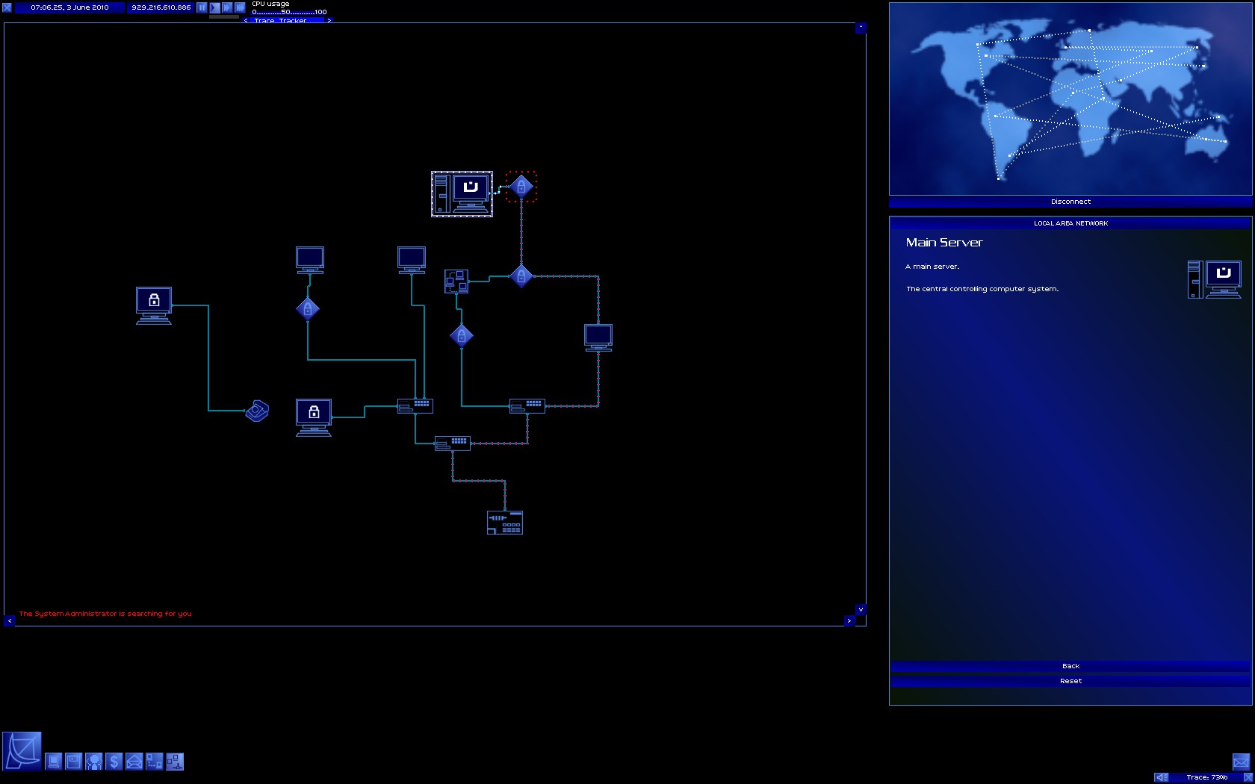This screenshot has width=1255, height=784.
Task: Click the Main Server node in the LAN map
Action: [462, 194]
